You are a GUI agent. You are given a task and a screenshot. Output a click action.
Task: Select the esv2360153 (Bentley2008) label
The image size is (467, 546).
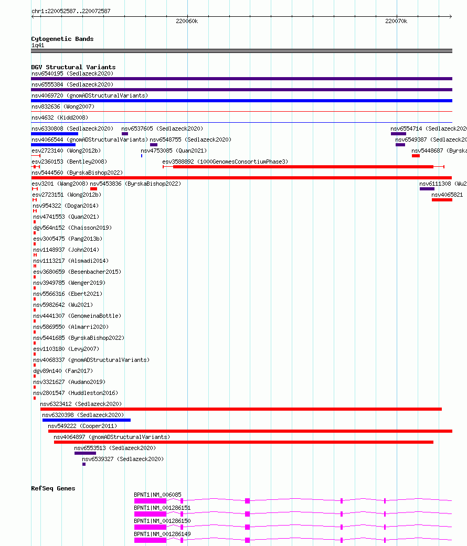click(x=69, y=162)
